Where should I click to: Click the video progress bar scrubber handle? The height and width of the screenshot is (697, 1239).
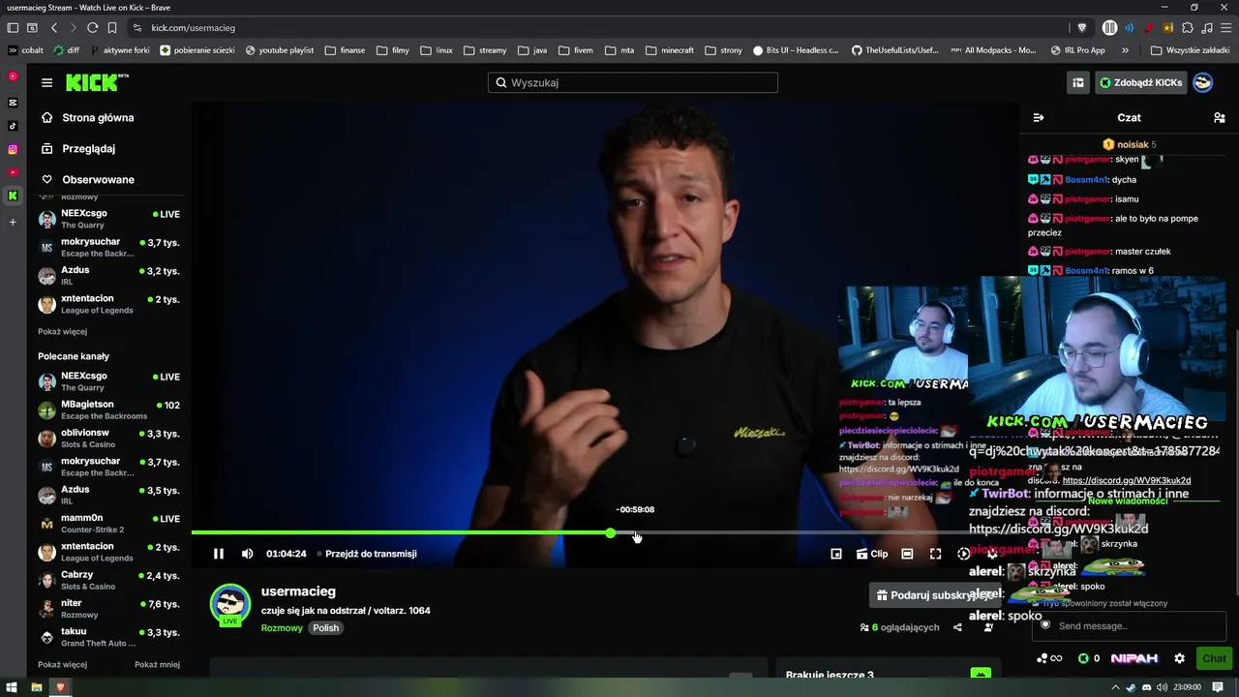tap(611, 533)
